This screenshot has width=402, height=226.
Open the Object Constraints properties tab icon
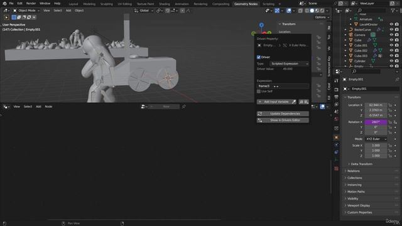point(337,152)
